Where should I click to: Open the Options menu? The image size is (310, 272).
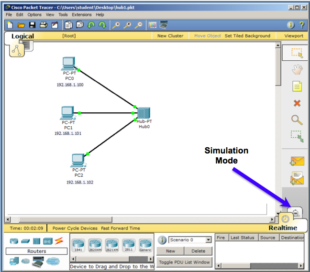[34, 15]
